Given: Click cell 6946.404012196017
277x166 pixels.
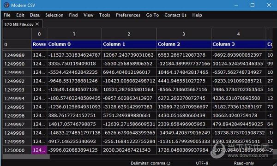Looking at the screenshot, I should pos(129,72).
